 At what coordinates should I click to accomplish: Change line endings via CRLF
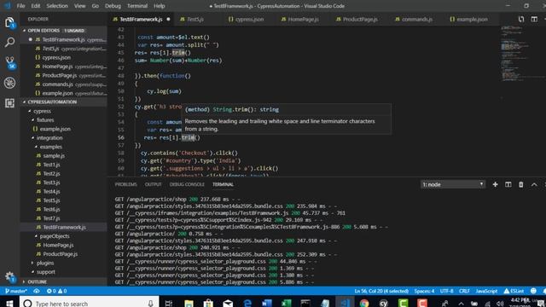tap(464, 291)
